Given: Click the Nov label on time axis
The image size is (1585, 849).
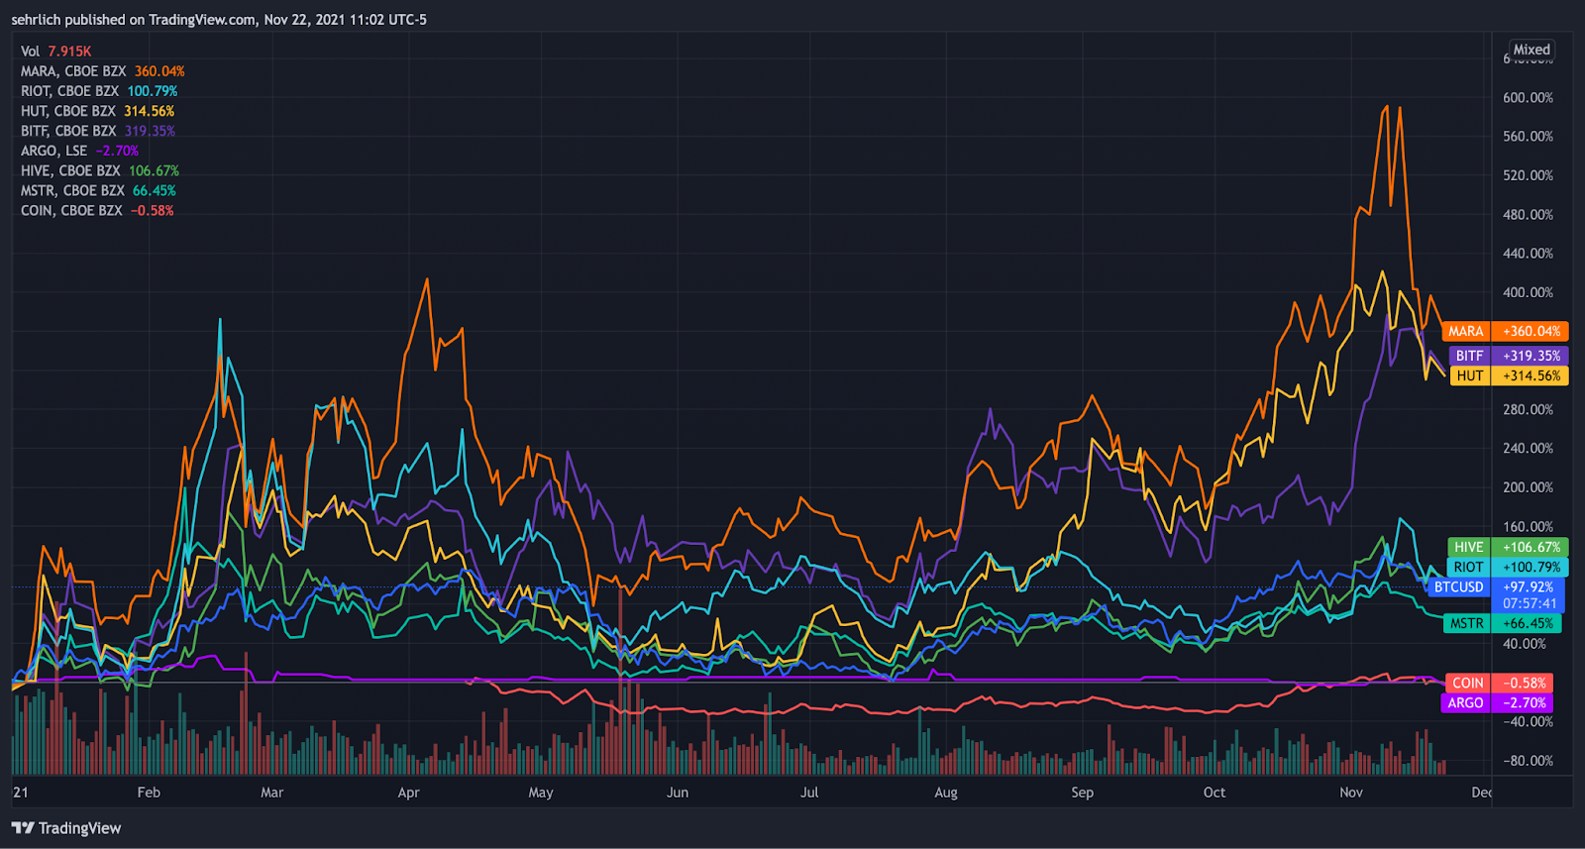Looking at the screenshot, I should coord(1351,793).
